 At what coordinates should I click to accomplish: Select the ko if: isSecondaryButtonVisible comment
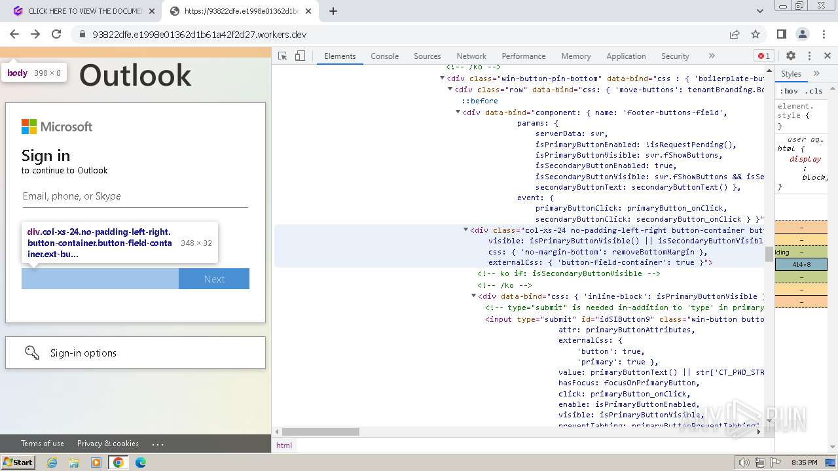(x=569, y=273)
